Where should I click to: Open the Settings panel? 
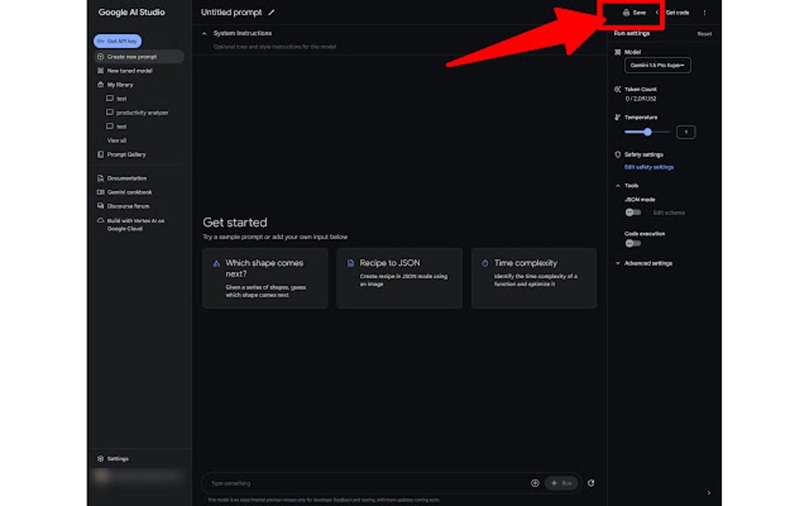pos(113,458)
